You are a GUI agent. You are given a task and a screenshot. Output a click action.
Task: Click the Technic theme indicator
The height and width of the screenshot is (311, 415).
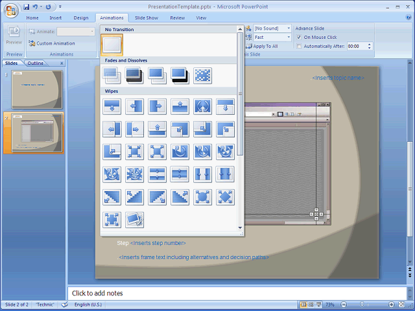click(45, 305)
